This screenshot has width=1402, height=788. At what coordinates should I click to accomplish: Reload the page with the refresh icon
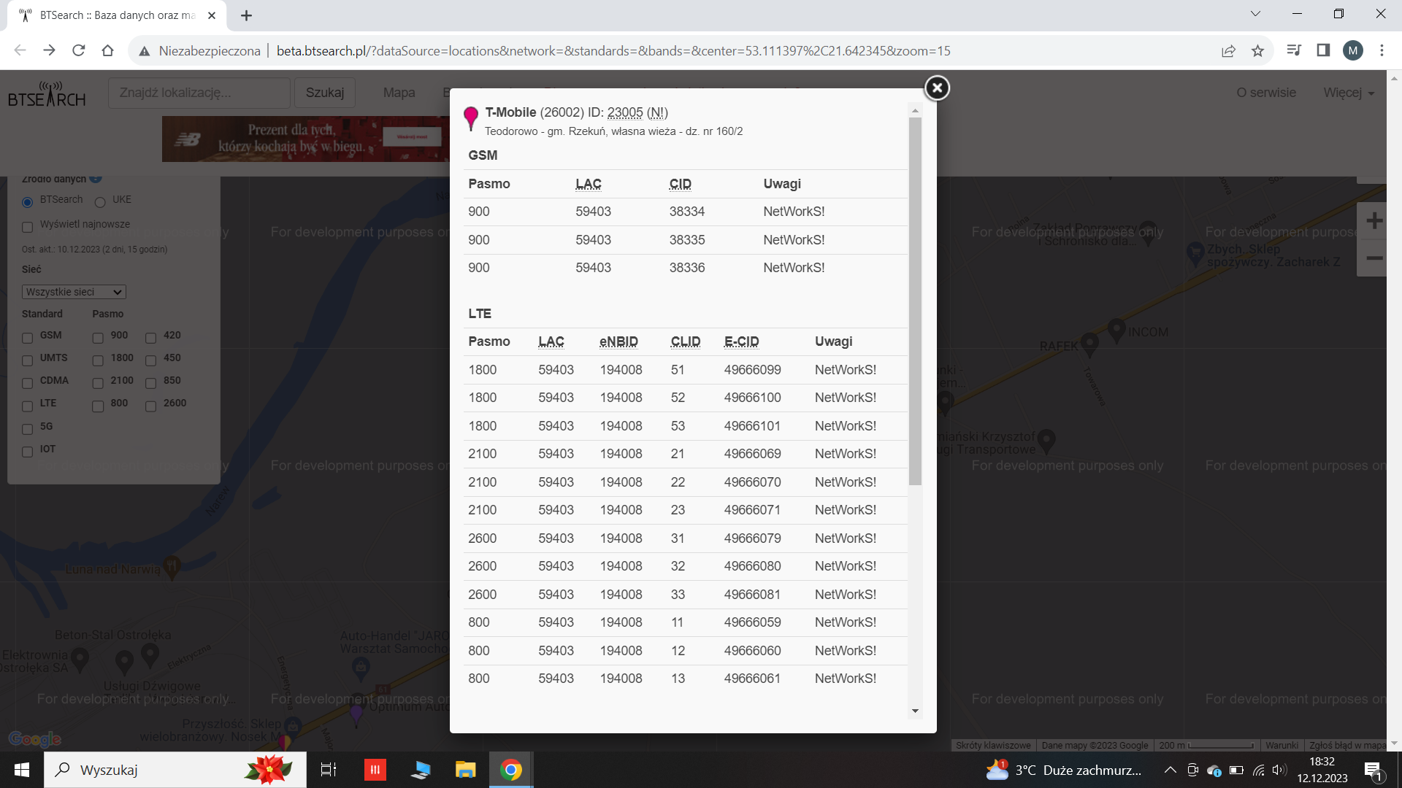pyautogui.click(x=79, y=51)
